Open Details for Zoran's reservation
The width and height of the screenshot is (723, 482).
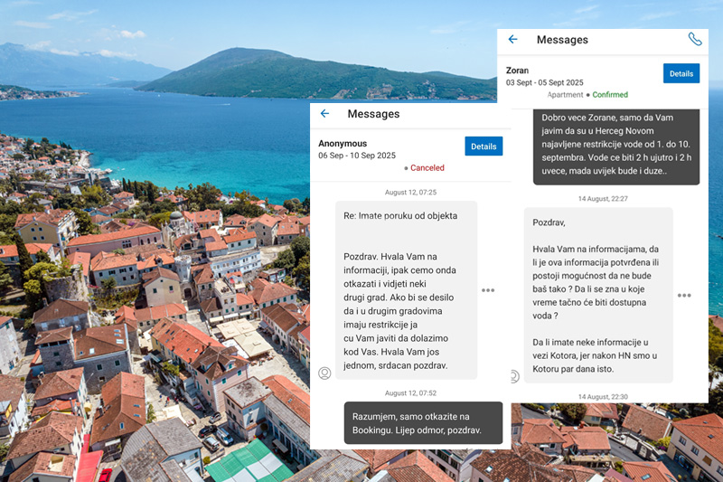[x=681, y=73]
